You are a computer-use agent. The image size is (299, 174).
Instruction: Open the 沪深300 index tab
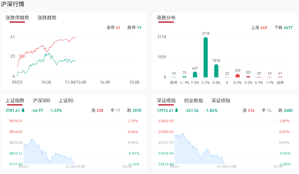pos(41,101)
